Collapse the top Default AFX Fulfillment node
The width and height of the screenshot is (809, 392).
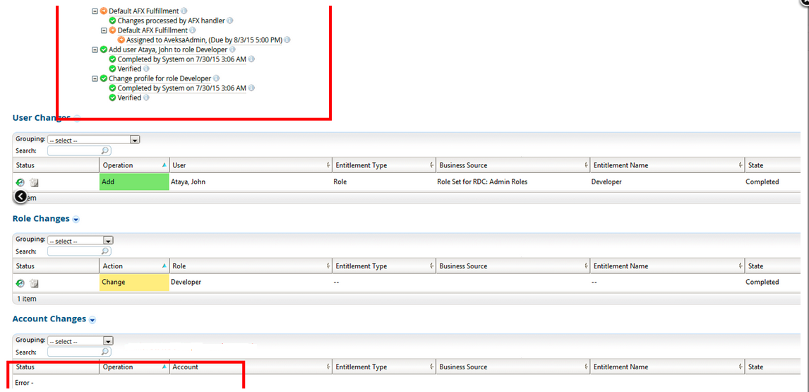(95, 11)
